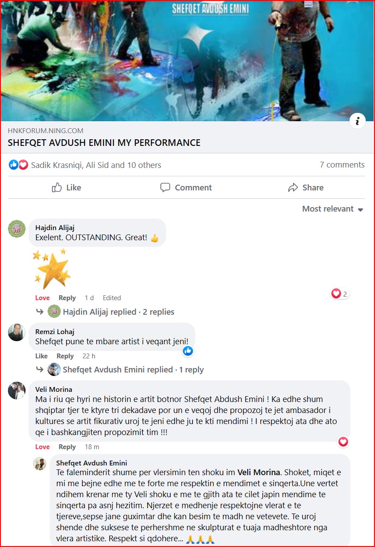
Task: Toggle Love on Hajdin Alijaj's comment
Action: tap(42, 298)
